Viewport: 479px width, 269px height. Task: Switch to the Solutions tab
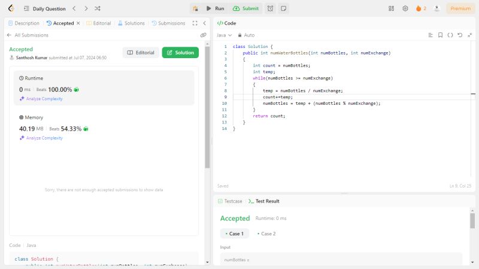tap(131, 23)
